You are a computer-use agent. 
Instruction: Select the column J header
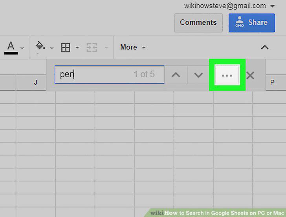coord(31,82)
